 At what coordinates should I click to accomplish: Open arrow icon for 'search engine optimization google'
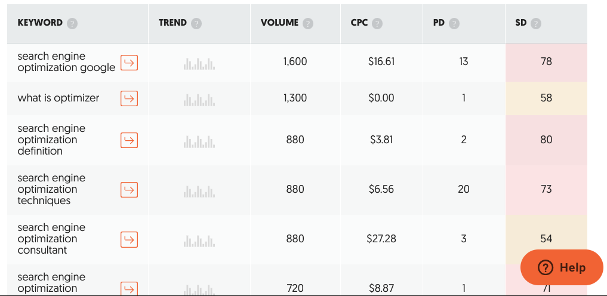pos(130,63)
